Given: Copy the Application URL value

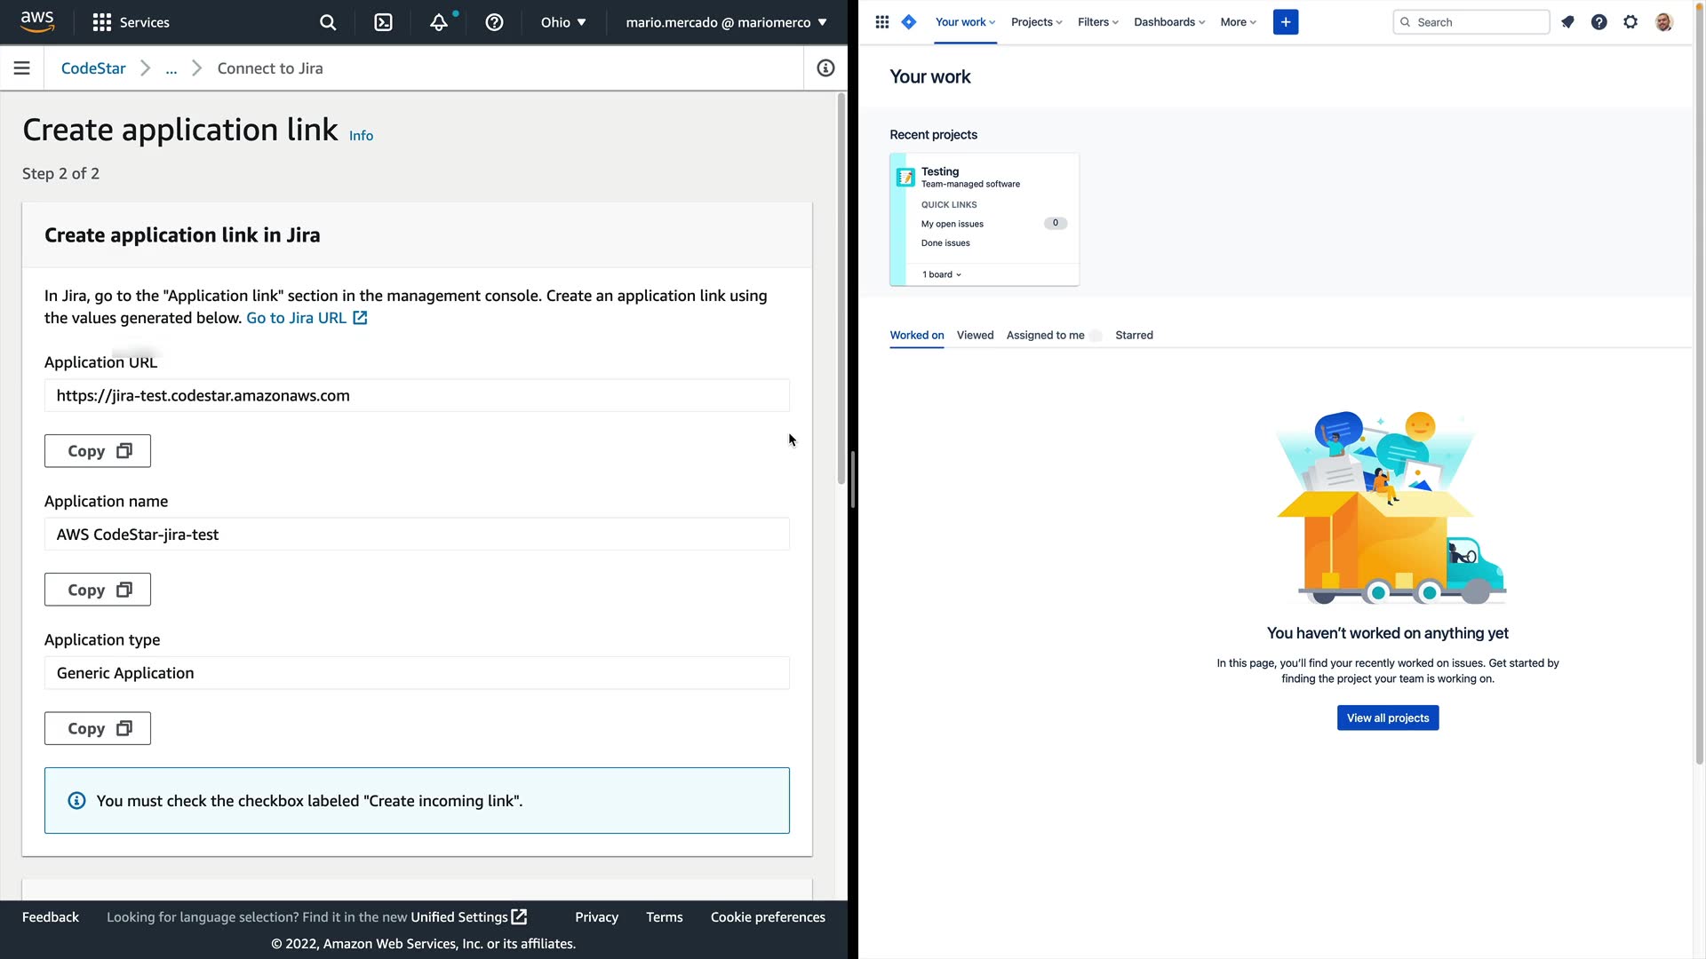Looking at the screenshot, I should 98,451.
